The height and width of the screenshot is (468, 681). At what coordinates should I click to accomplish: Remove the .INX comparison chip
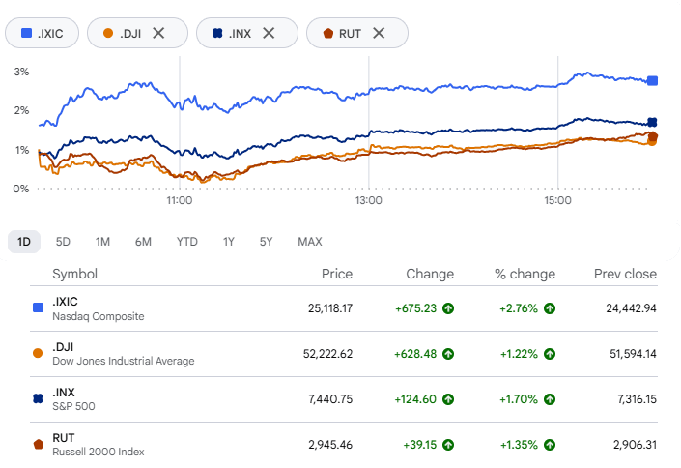(269, 33)
